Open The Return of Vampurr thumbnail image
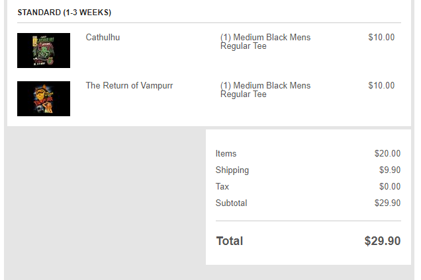Image resolution: width=421 pixels, height=280 pixels. 44,98
